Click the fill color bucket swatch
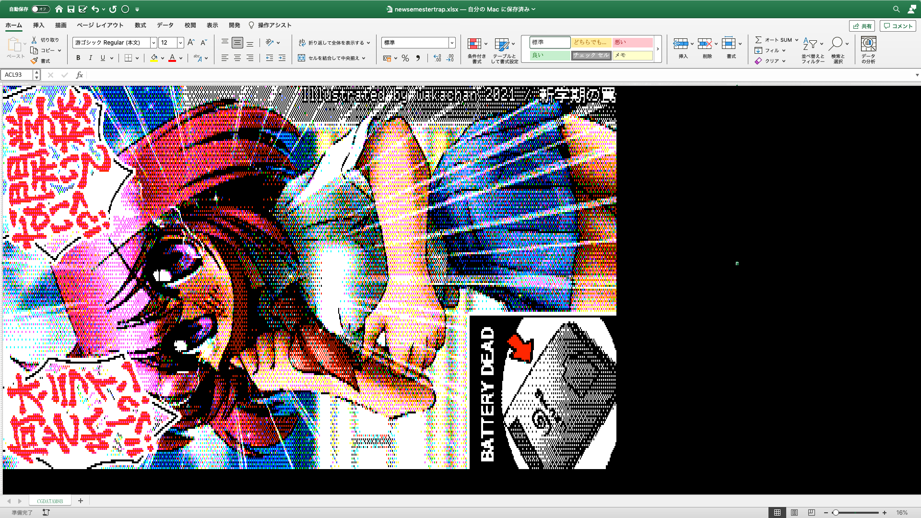 point(154,58)
